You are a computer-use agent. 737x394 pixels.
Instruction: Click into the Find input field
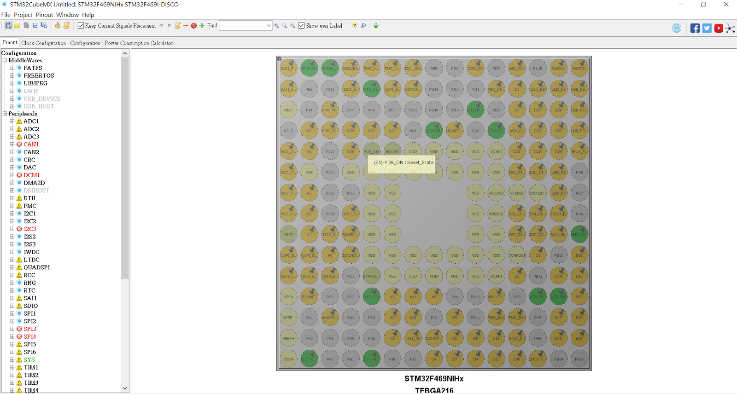(x=242, y=26)
